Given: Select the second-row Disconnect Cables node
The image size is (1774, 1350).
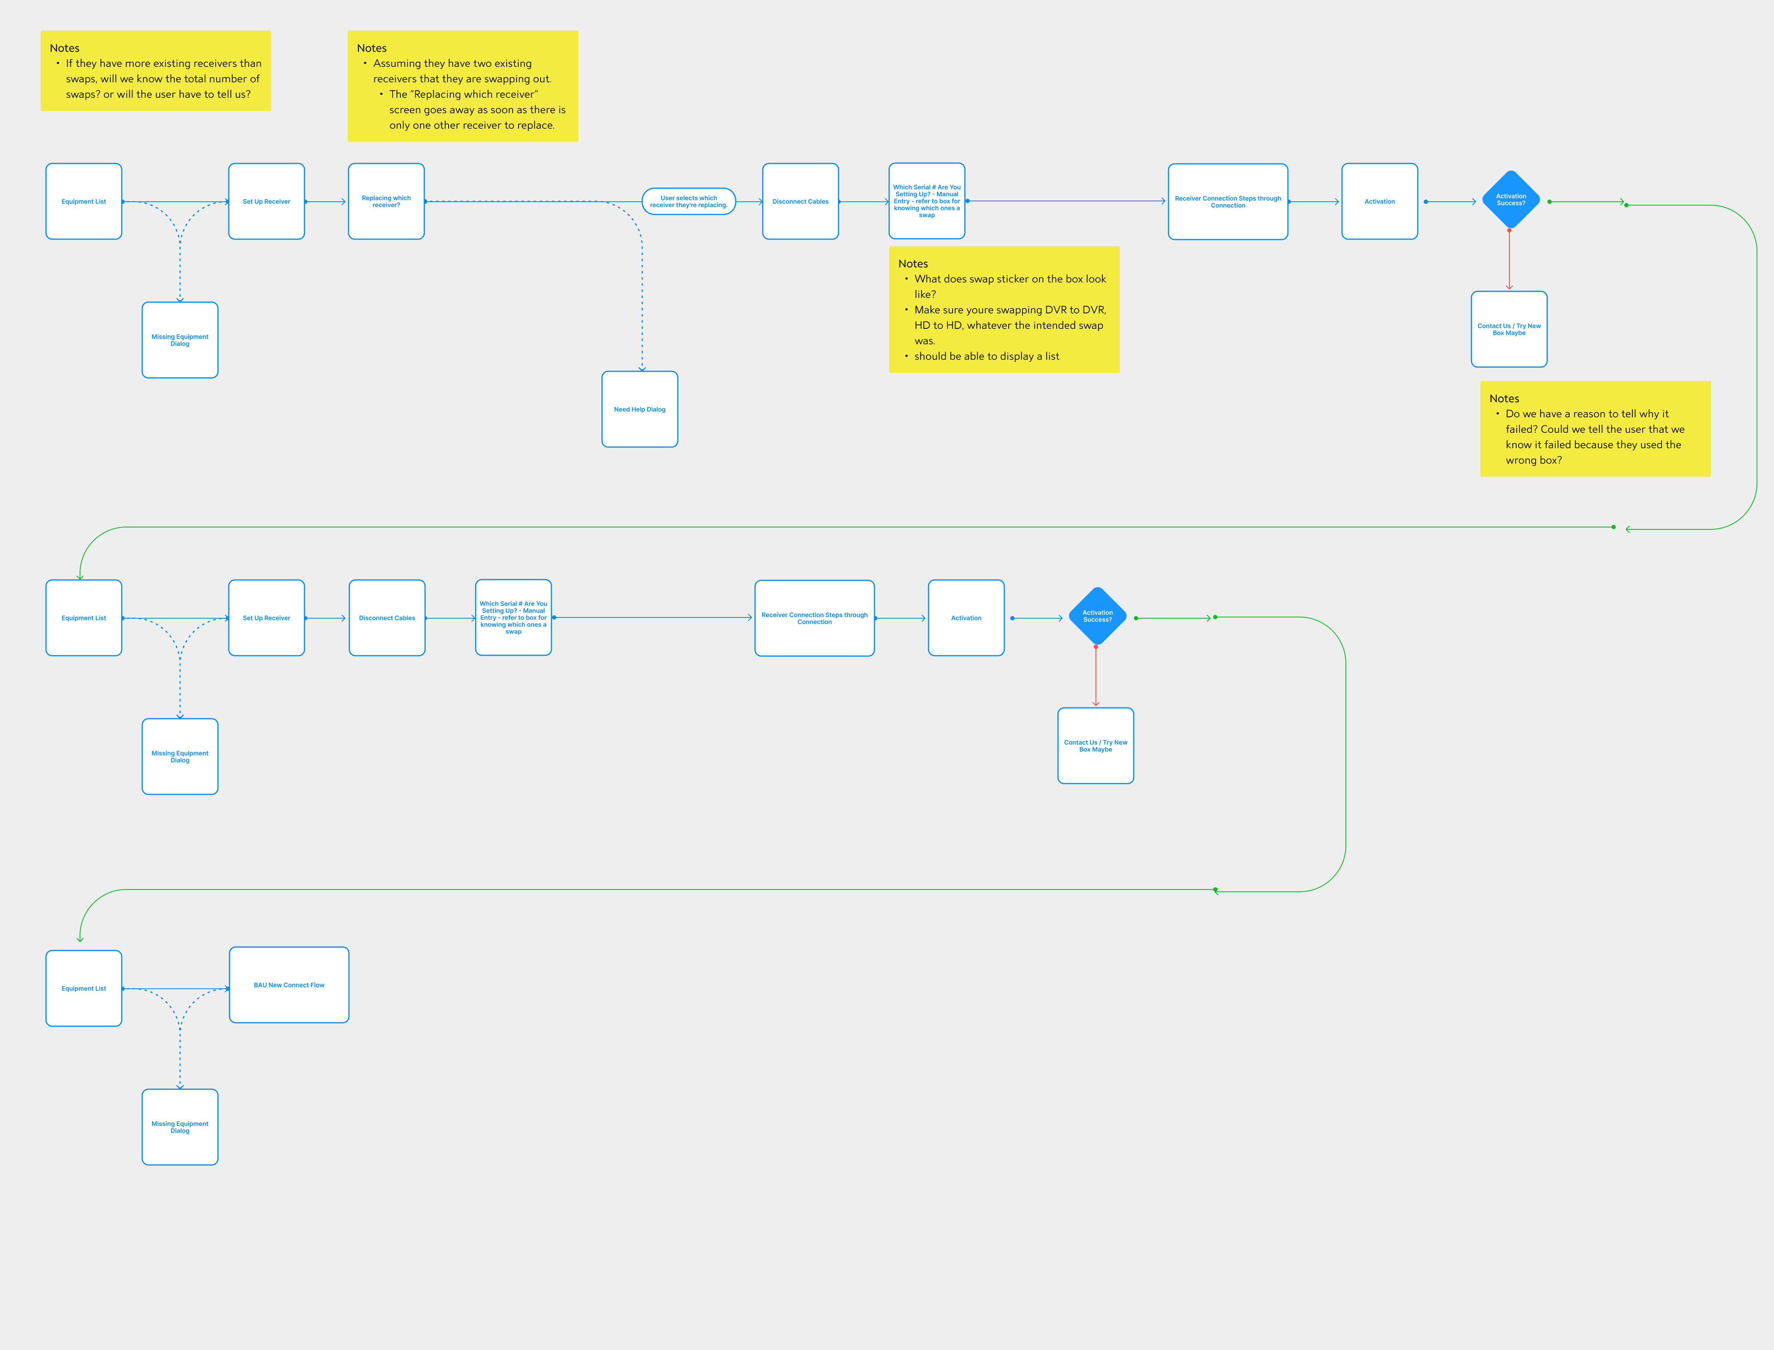Looking at the screenshot, I should pyautogui.click(x=386, y=618).
